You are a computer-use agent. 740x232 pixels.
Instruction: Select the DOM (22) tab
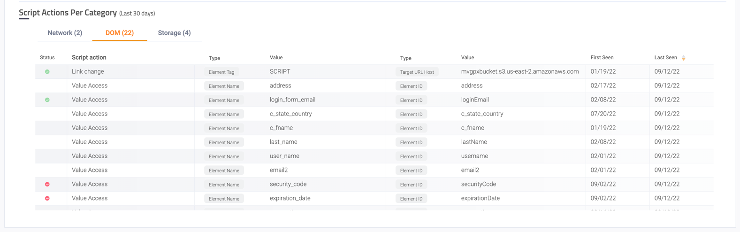(x=120, y=33)
